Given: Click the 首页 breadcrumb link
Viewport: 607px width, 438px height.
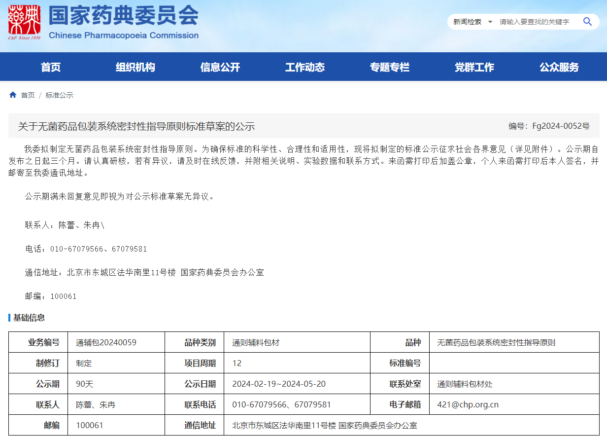Looking at the screenshot, I should coord(28,95).
